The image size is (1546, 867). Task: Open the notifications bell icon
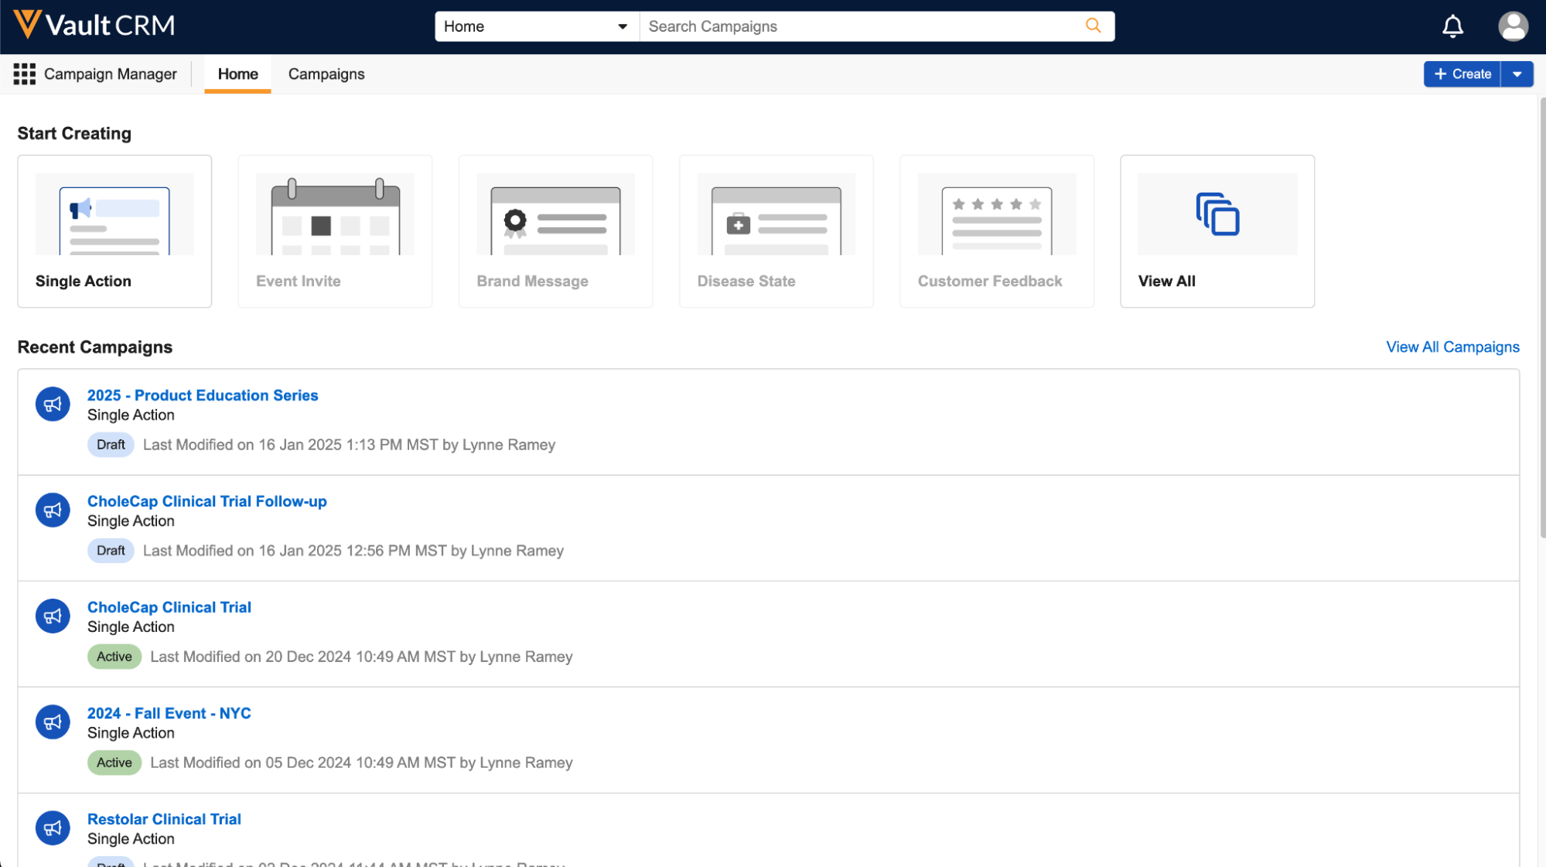pyautogui.click(x=1452, y=26)
